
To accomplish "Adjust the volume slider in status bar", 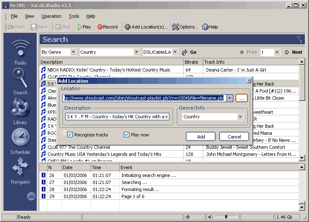I will pyautogui.click(x=226, y=217).
